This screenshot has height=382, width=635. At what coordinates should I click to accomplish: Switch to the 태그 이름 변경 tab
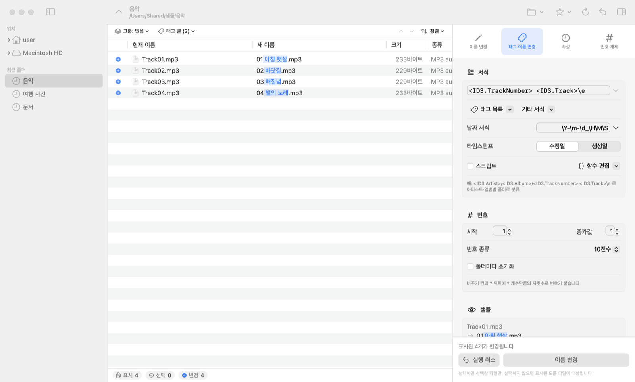click(522, 41)
